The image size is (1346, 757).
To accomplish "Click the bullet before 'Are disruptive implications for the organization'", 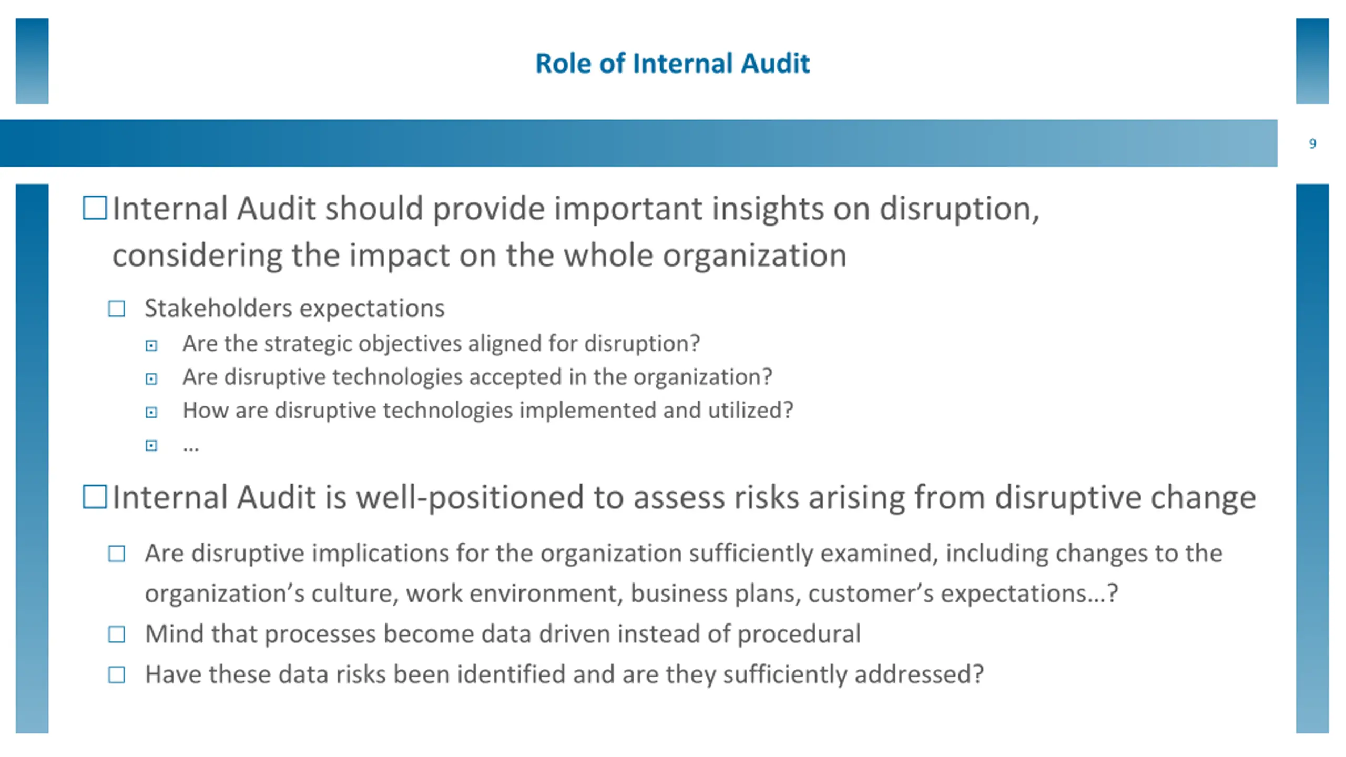I will click(117, 554).
